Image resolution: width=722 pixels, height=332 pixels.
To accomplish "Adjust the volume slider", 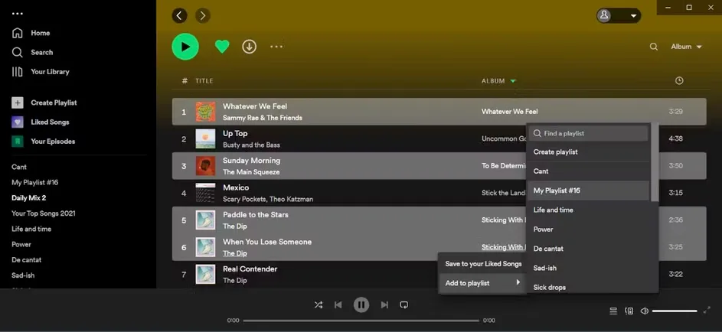I will [675, 311].
